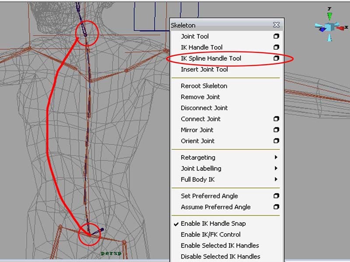The width and height of the screenshot is (350, 262).
Task: Open Mirror Joint option box
Action: (x=276, y=130)
